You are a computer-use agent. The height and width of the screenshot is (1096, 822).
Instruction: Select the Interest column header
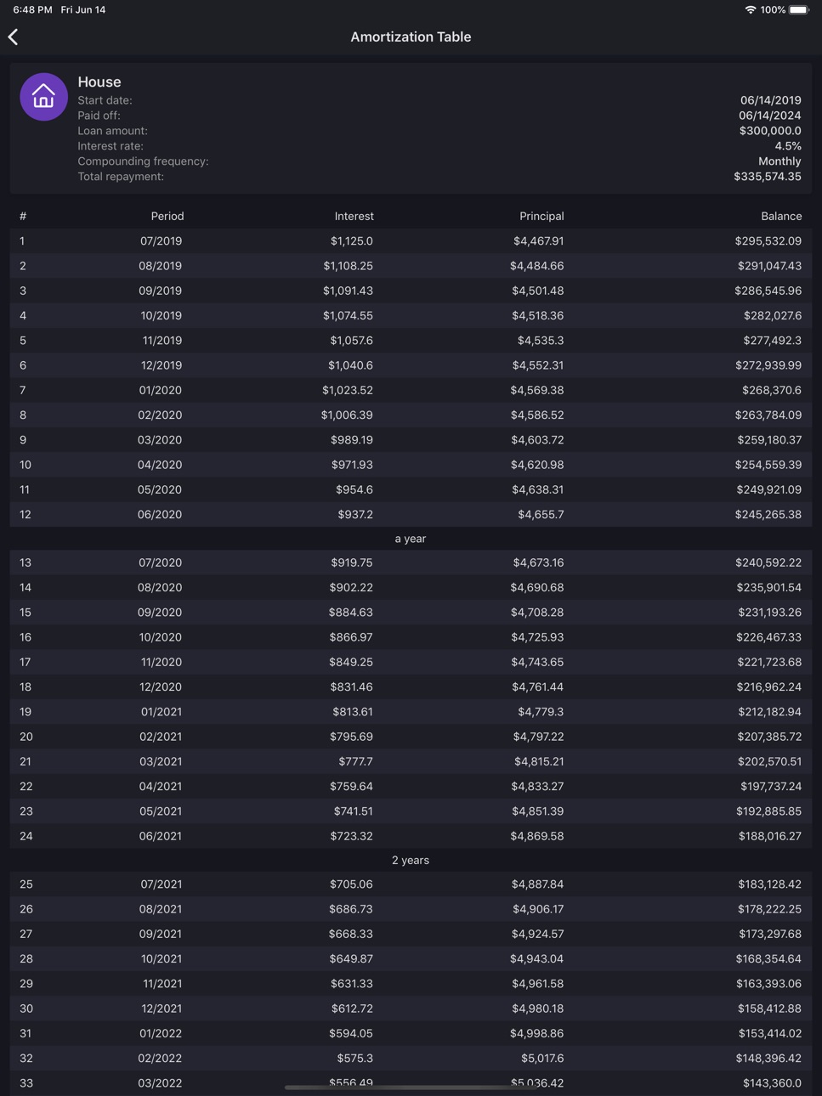point(354,216)
